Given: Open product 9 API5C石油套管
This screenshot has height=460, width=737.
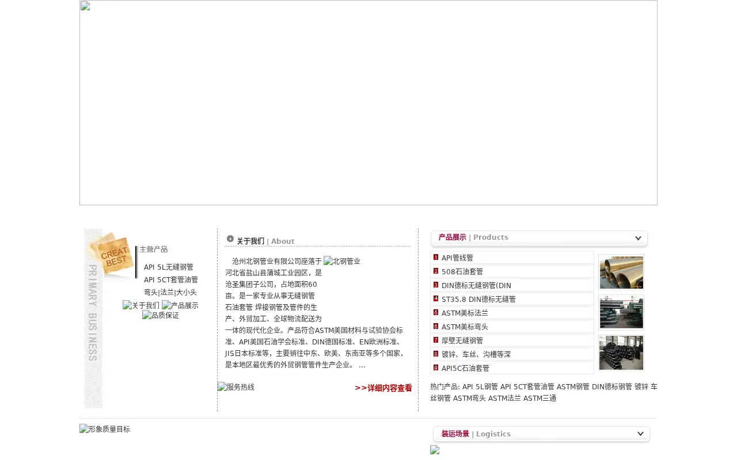Looking at the screenshot, I should coord(465,368).
